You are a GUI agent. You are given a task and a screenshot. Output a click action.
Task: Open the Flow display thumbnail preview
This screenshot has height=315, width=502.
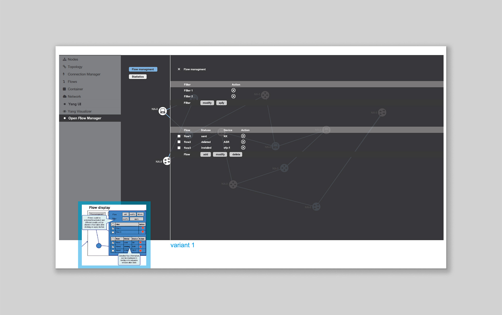pyautogui.click(x=114, y=235)
